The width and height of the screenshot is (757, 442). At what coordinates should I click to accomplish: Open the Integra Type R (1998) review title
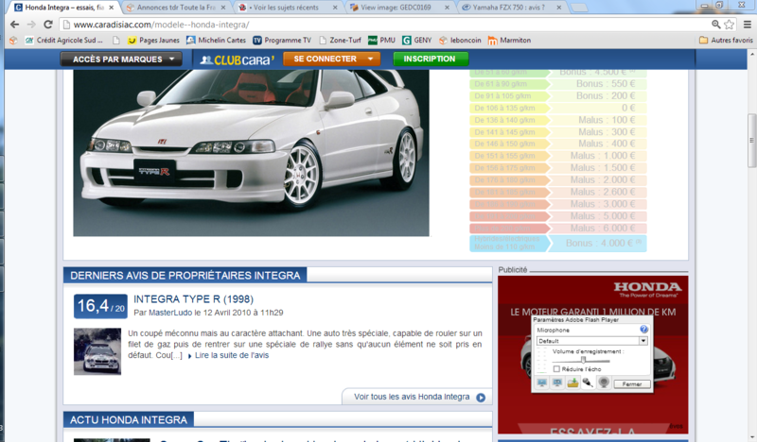(194, 299)
